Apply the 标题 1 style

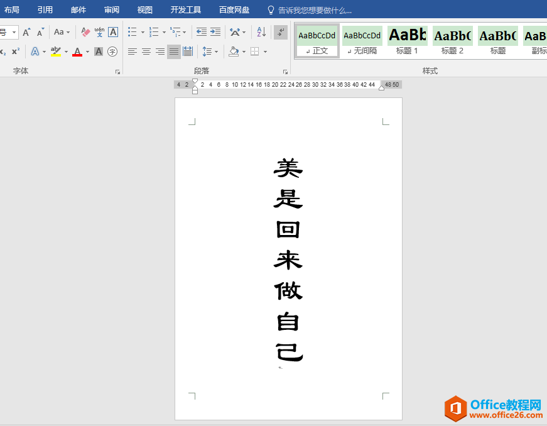(407, 41)
